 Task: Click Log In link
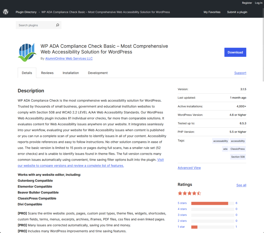pyautogui.click(x=258, y=3)
